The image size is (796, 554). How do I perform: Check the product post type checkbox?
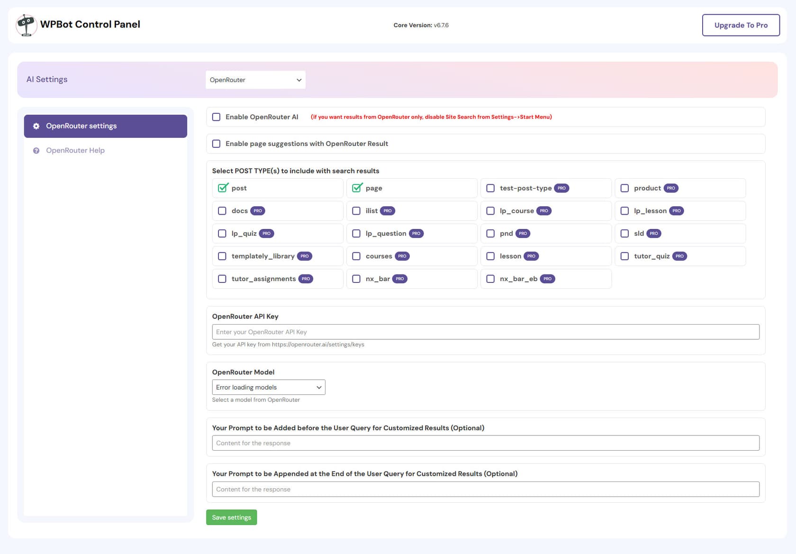coord(624,188)
